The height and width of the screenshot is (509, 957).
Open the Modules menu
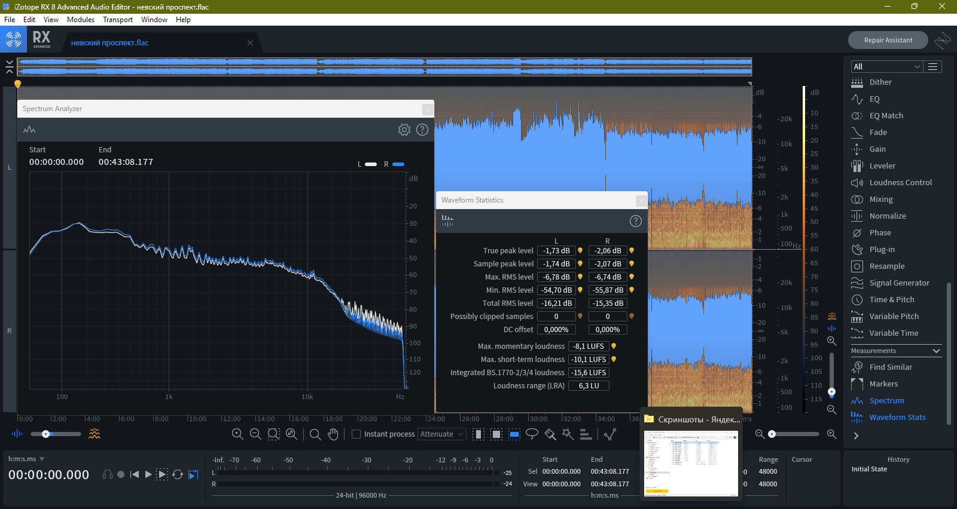pos(81,20)
